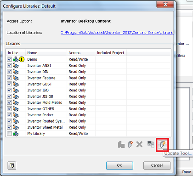This screenshot has width=193, height=176.
Task: Open the help question mark button
Action: click(x=12, y=165)
